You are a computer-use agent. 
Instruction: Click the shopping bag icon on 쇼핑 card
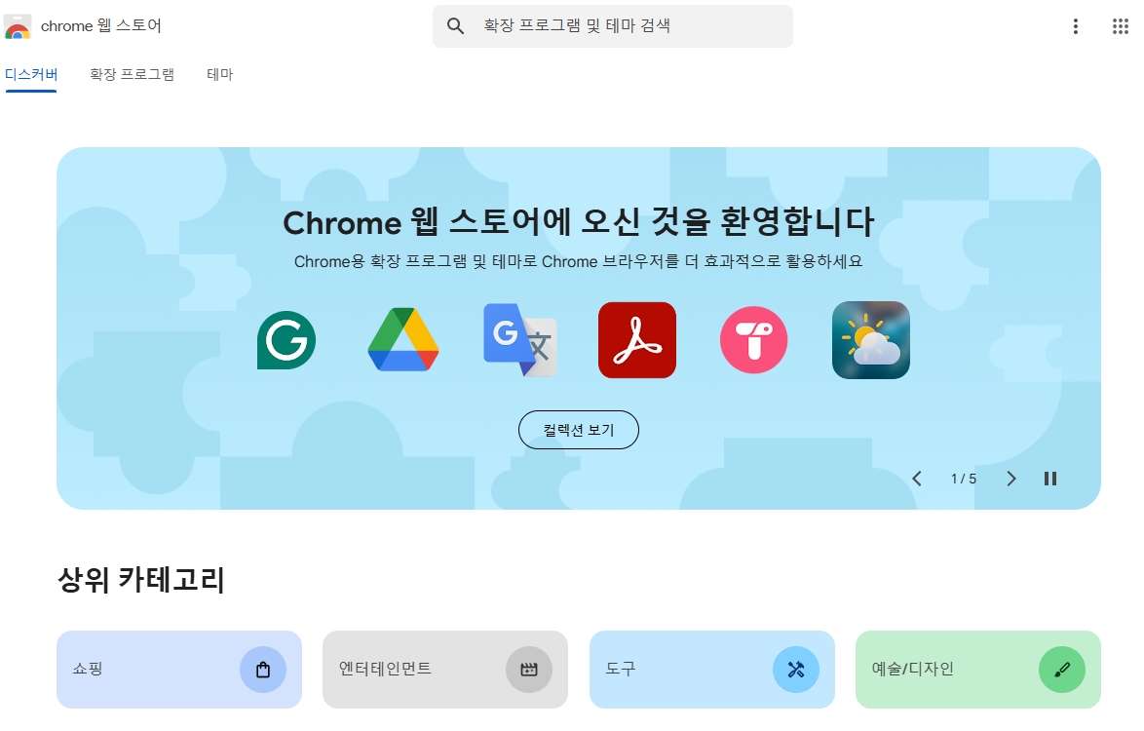261,670
